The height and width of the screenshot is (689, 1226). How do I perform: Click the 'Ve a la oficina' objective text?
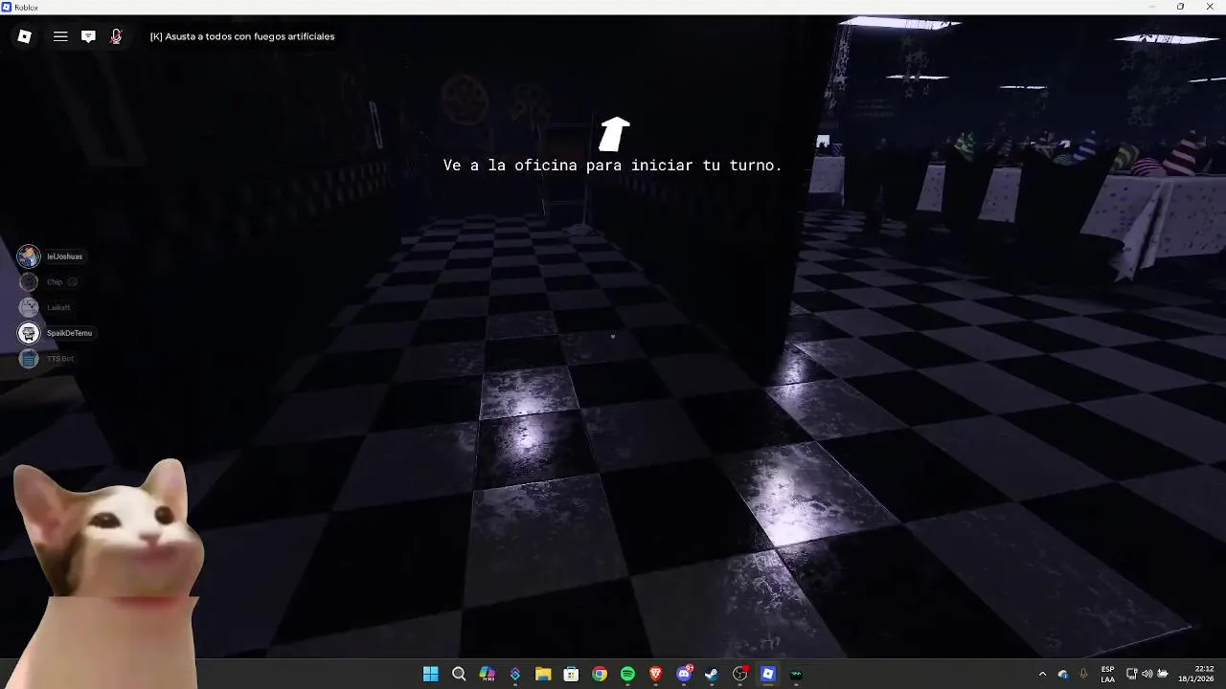[x=612, y=166]
